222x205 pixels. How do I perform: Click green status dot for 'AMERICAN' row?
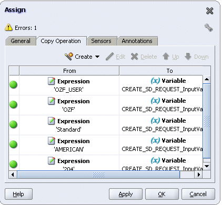(x=13, y=144)
